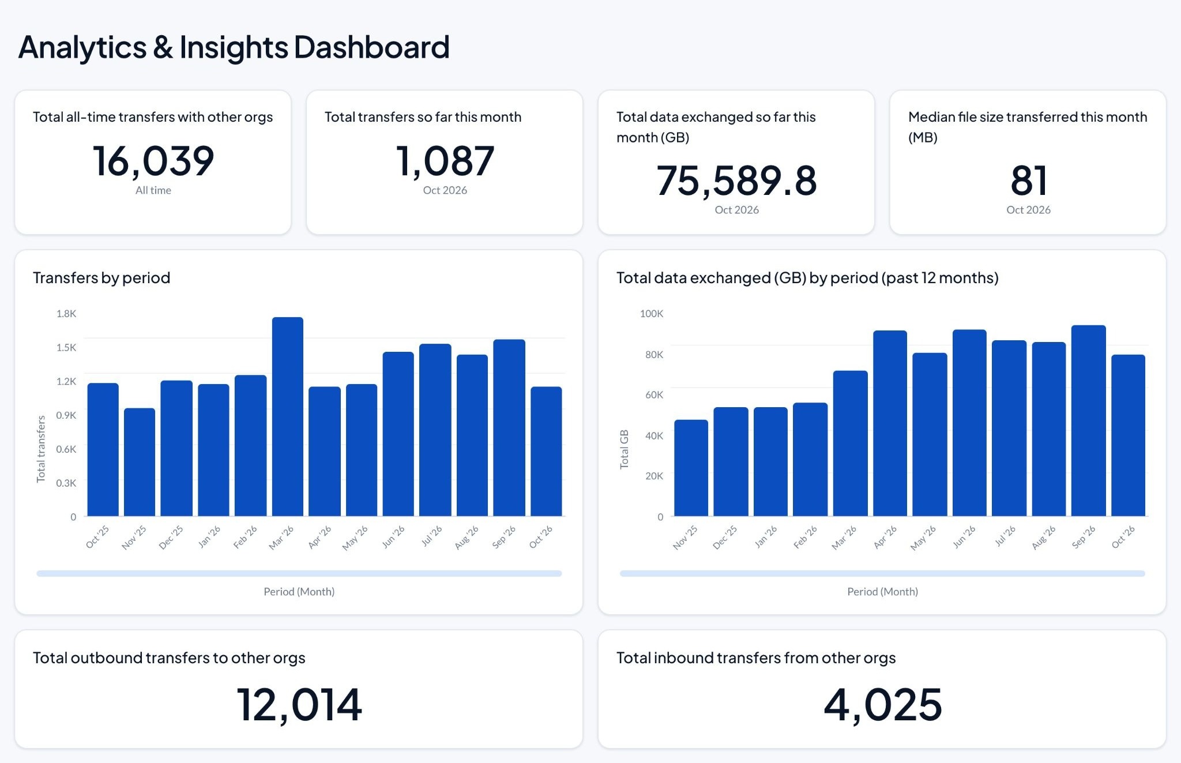The width and height of the screenshot is (1181, 763).
Task: Select the Oct '26 bar in Transfers by period chart
Action: [546, 451]
